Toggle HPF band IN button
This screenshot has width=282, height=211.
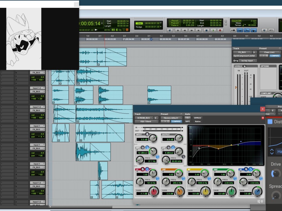(158, 157)
